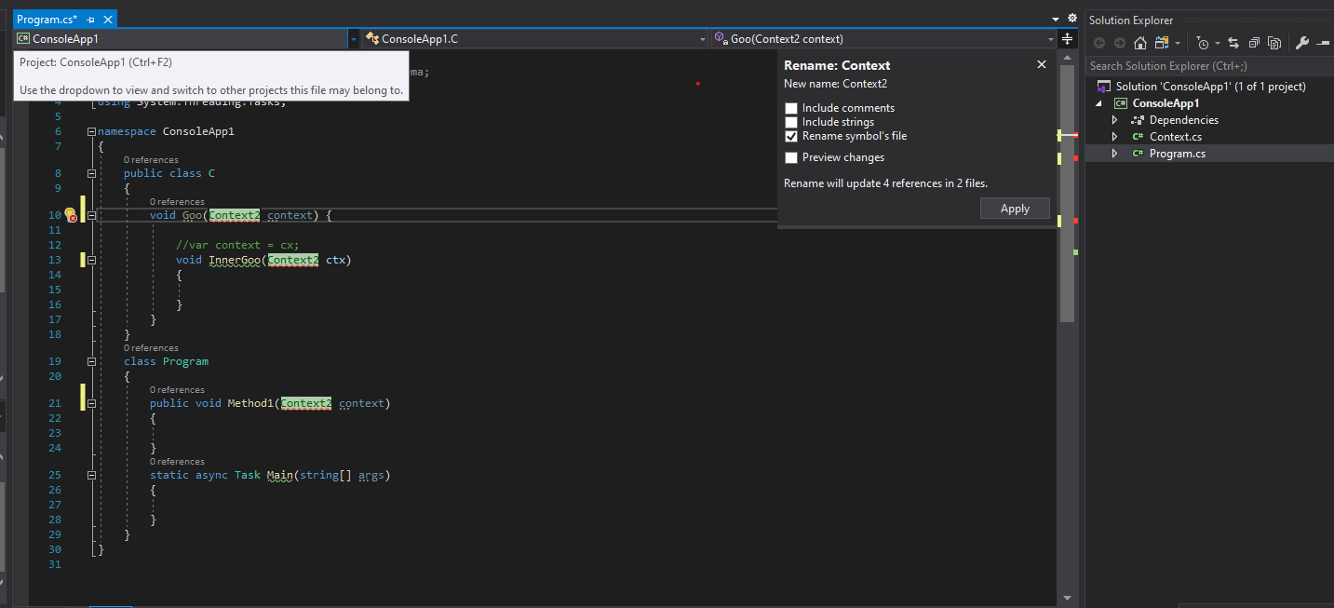1334x608 pixels.
Task: Click the Home icon in Solution Explorer
Action: 1140,43
